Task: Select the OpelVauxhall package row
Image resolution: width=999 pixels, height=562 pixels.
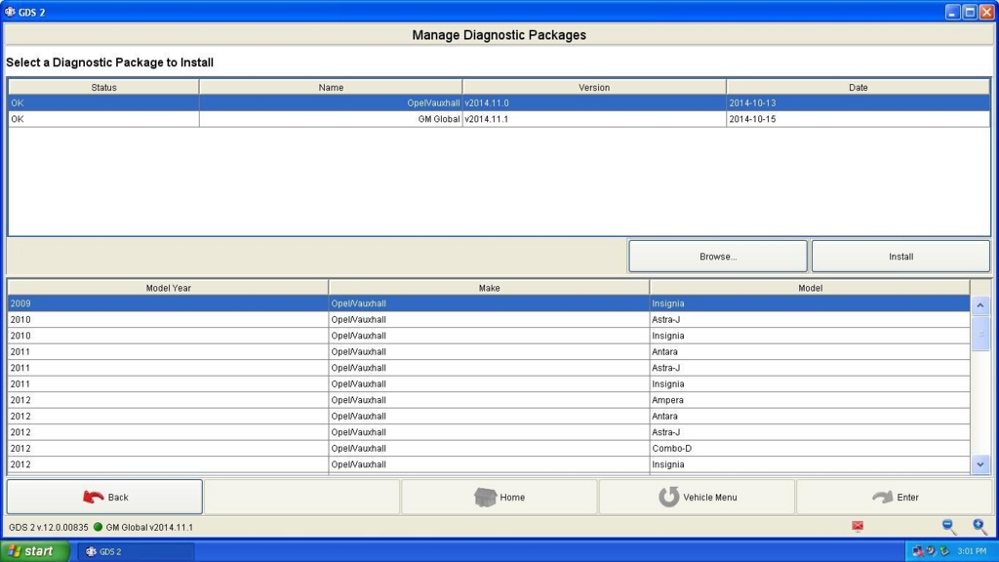Action: pyautogui.click(x=499, y=102)
